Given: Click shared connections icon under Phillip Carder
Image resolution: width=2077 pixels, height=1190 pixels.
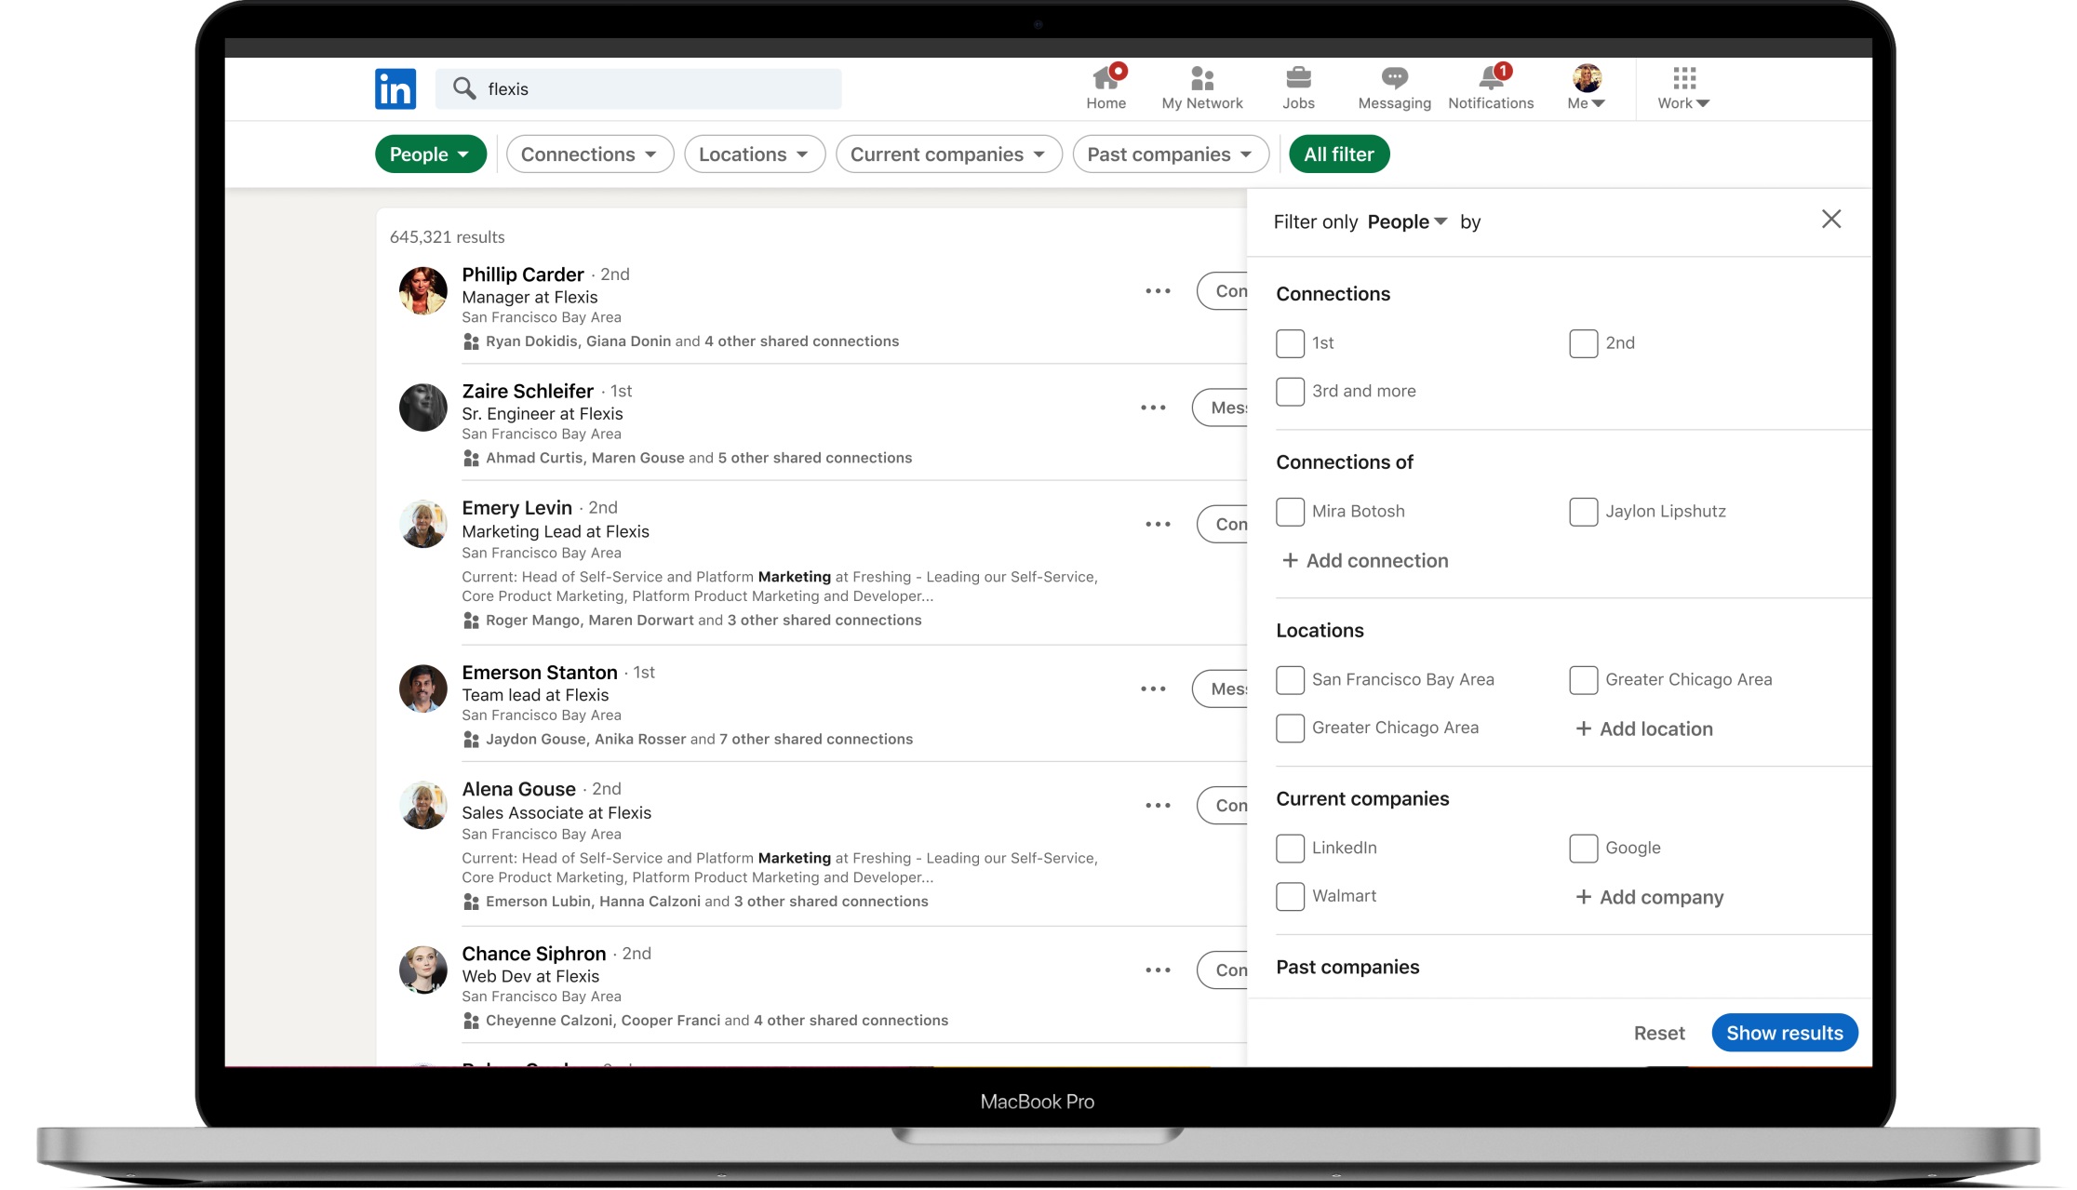Looking at the screenshot, I should point(471,342).
